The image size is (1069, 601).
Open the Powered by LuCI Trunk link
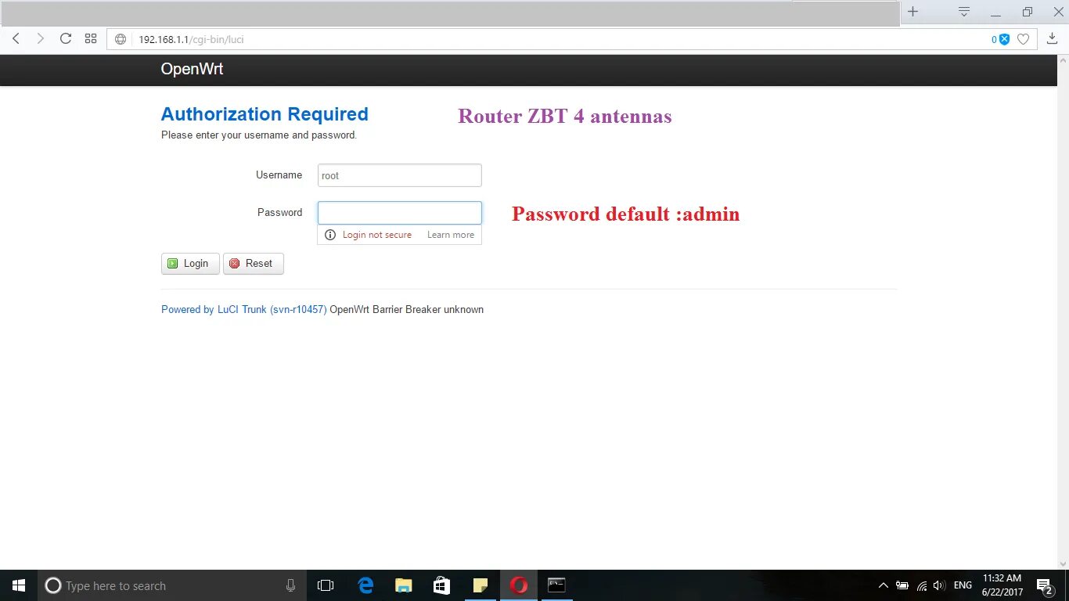tap(244, 310)
